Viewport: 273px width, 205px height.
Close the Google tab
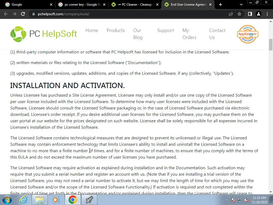pos(51,5)
